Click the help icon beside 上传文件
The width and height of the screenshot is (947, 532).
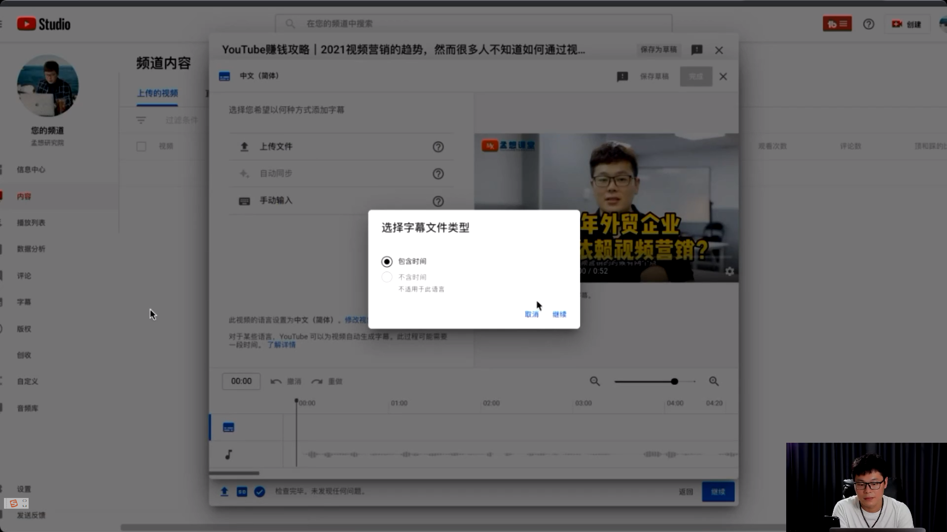click(438, 147)
